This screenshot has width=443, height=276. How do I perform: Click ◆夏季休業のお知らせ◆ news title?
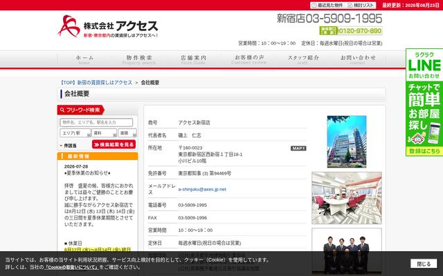pos(87,173)
